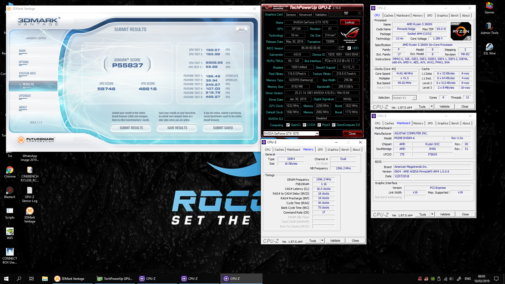This screenshot has width=505, height=284.
Task: Select the 3DMark Vantage desktop shortcut
Action: (x=30, y=215)
